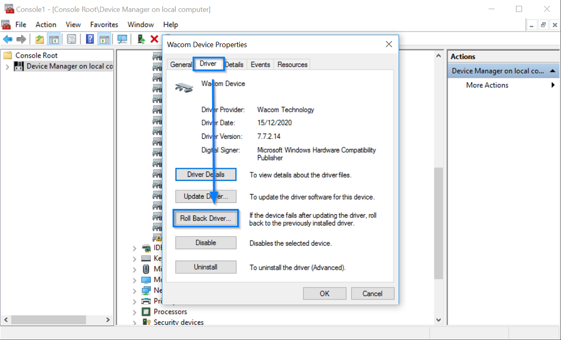
Task: Toggle the Show/Hide Console Tree toolbar icon
Action: pyautogui.click(x=54, y=39)
